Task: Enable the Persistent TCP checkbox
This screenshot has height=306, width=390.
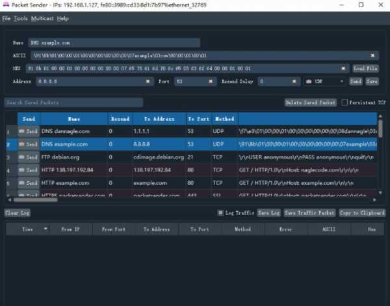Action: pyautogui.click(x=345, y=103)
